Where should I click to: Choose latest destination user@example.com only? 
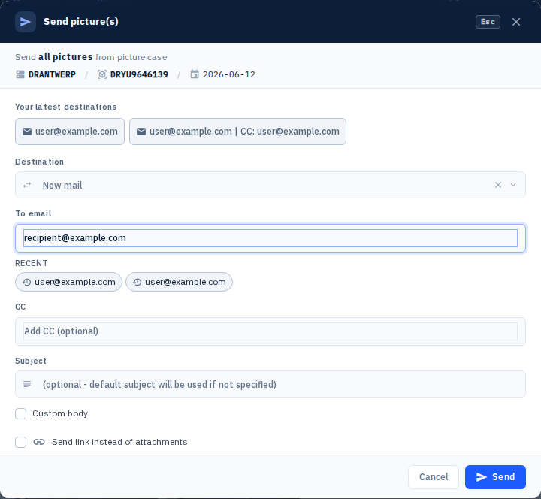70,132
